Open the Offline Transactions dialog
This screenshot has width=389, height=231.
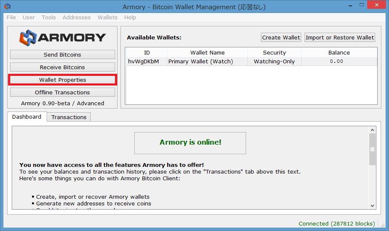(63, 92)
